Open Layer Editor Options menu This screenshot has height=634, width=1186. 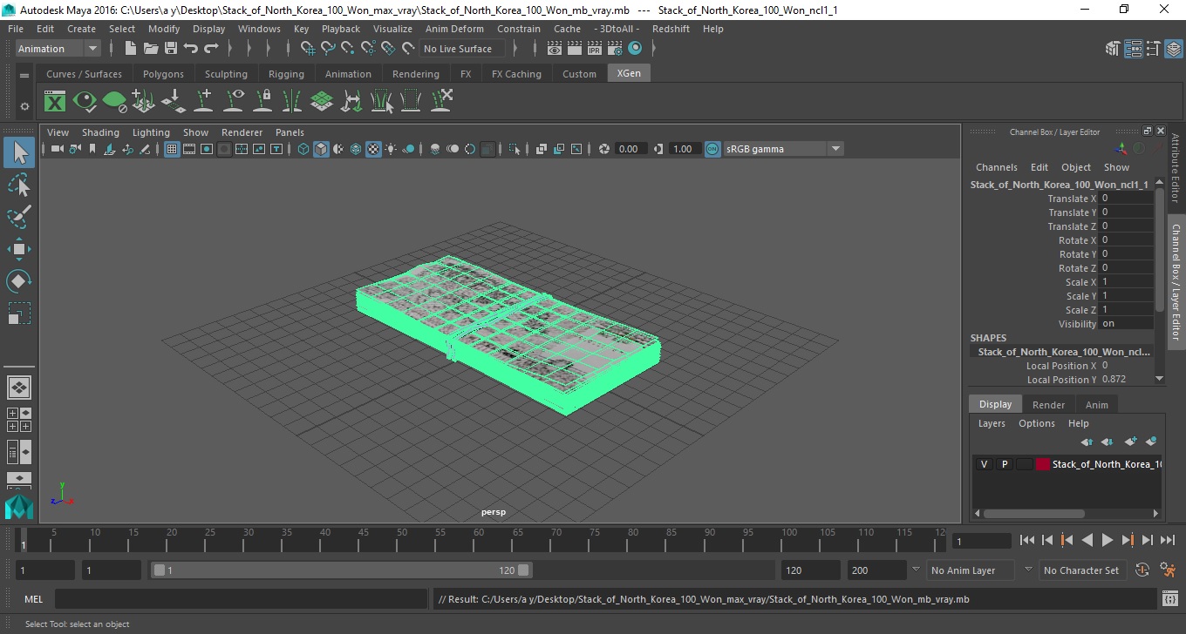coord(1037,423)
